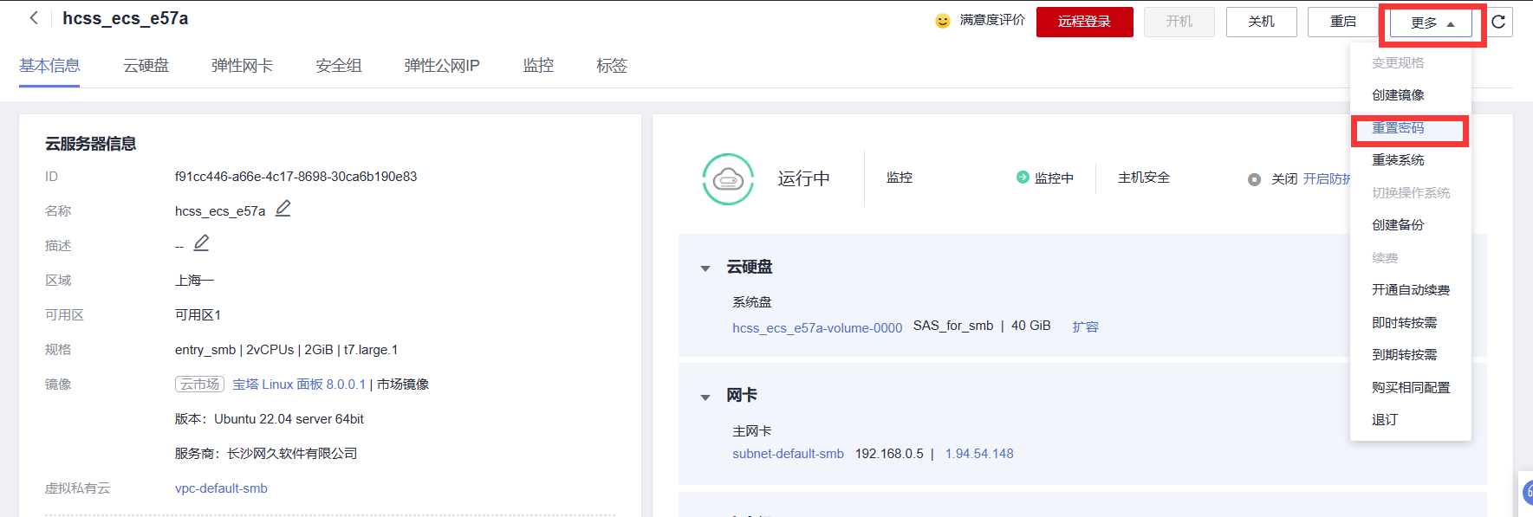Select 创建镜像 in the menu

point(1398,95)
